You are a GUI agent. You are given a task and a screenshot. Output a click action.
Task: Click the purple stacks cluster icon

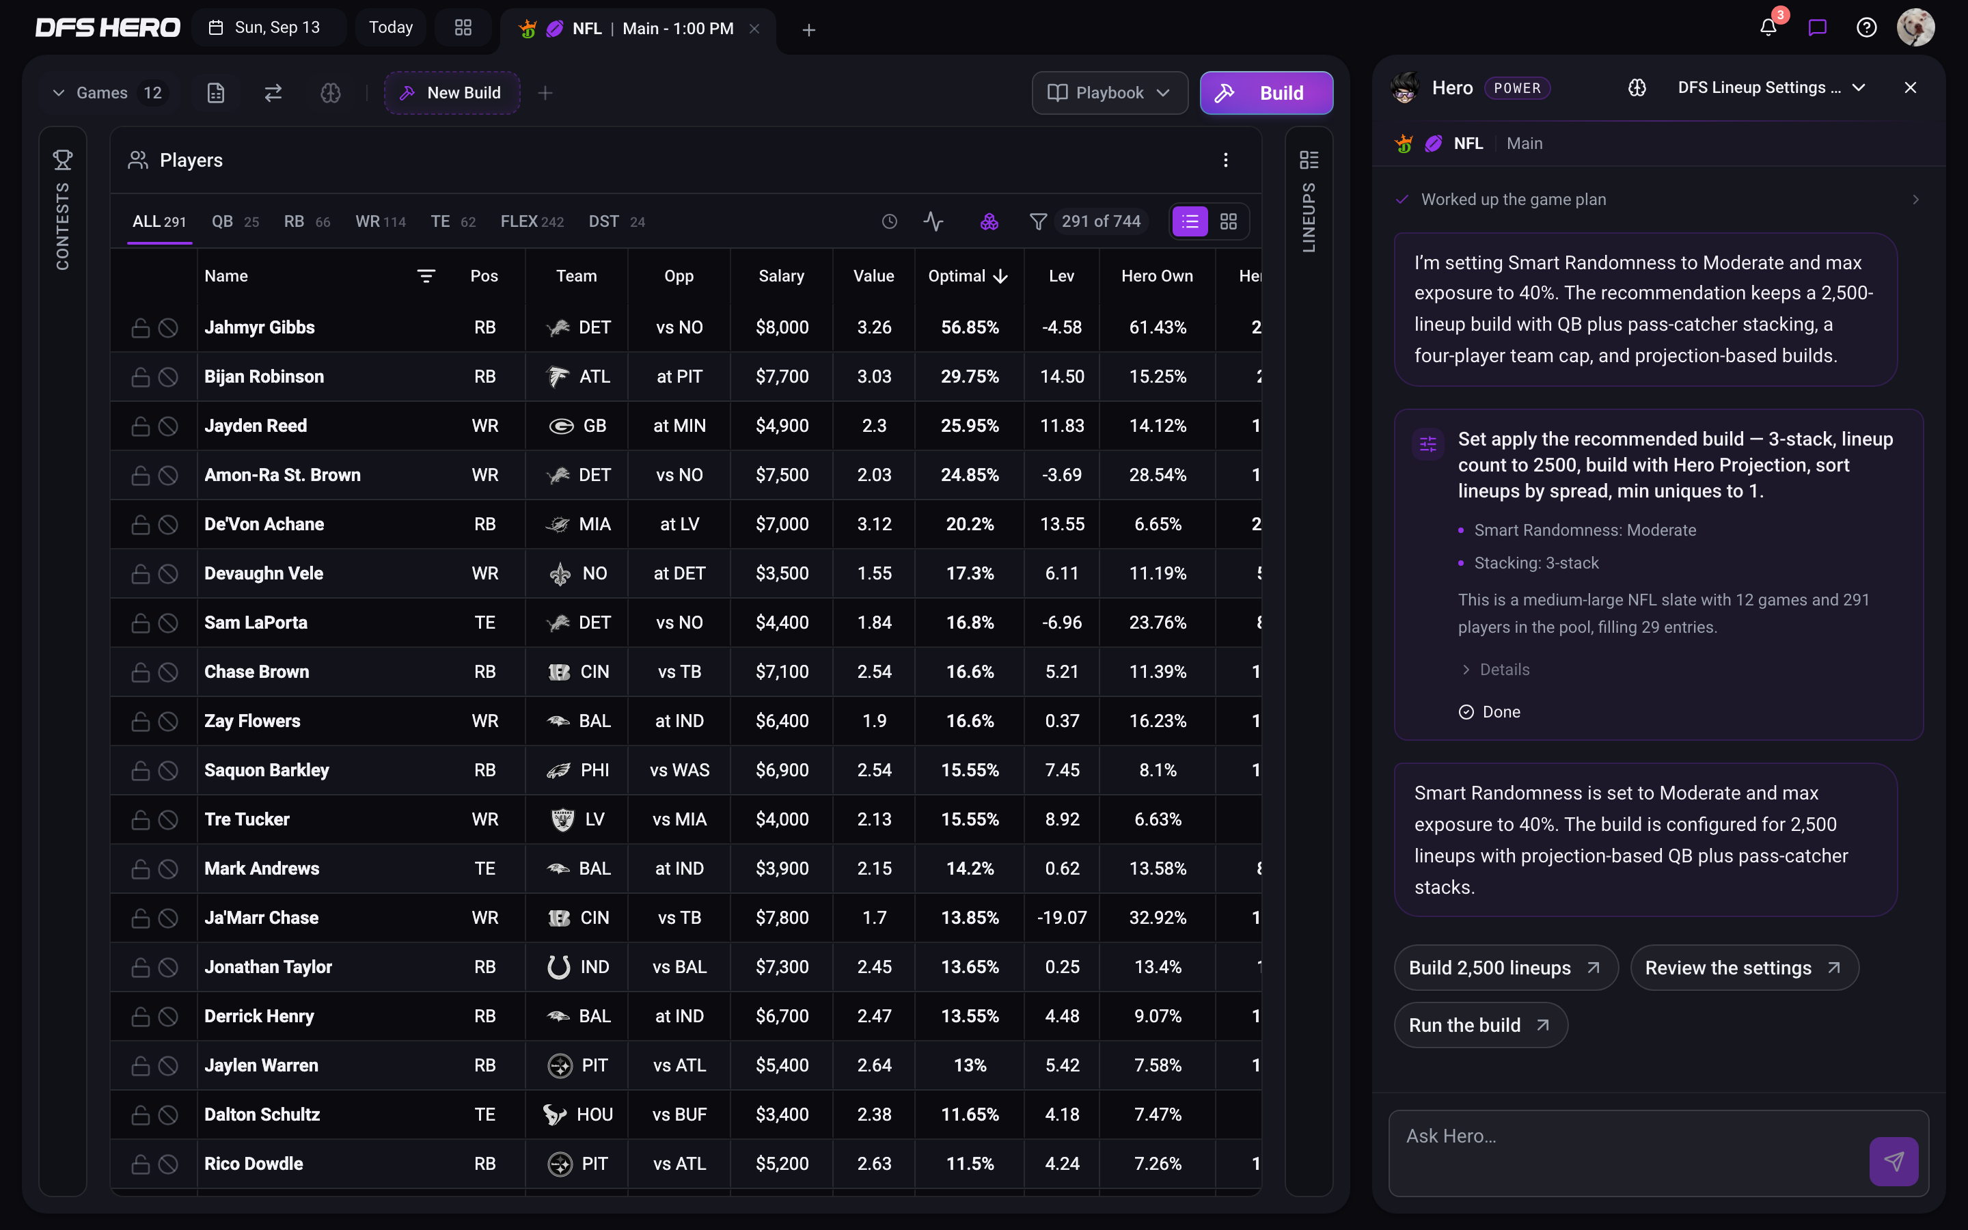tap(989, 221)
